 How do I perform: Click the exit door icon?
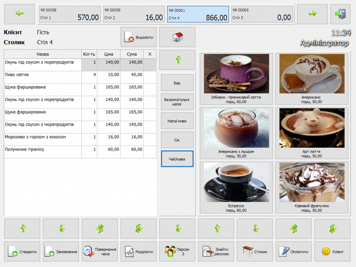[x=340, y=14]
